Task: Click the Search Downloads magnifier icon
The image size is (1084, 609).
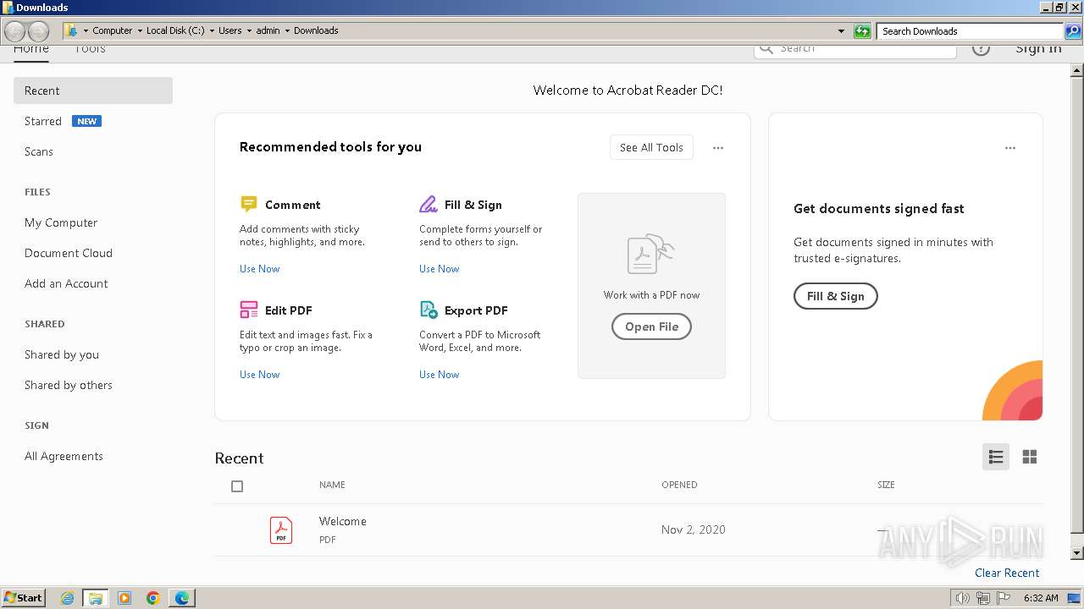Action: (x=1072, y=31)
